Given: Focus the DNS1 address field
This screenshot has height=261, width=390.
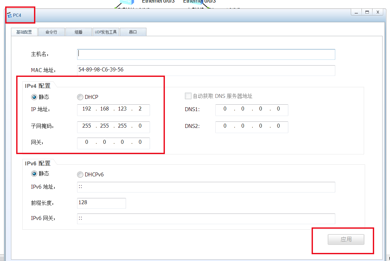Looking at the screenshot, I should (x=251, y=109).
